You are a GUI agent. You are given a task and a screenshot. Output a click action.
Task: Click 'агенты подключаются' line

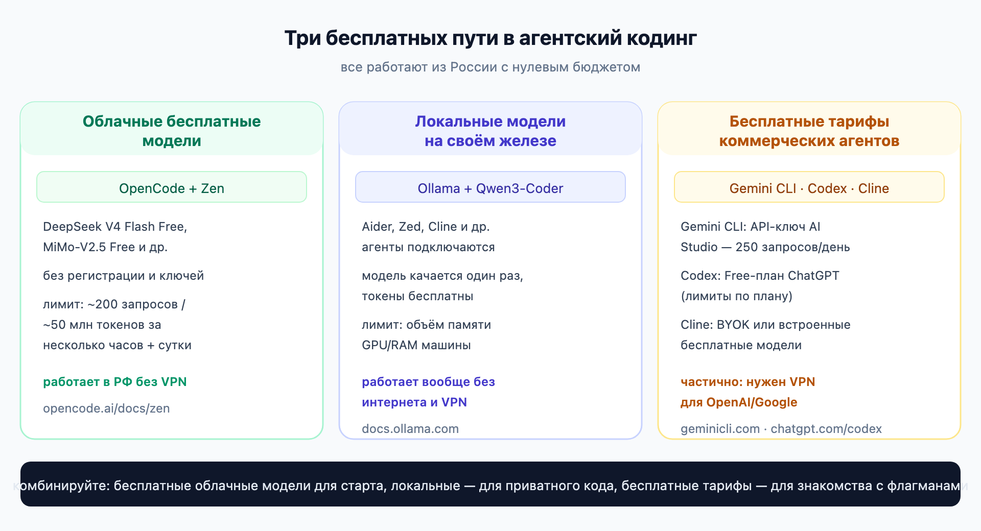tap(428, 247)
